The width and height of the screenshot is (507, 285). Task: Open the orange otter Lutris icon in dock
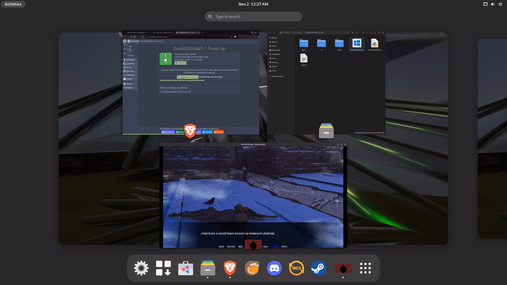[x=252, y=268]
